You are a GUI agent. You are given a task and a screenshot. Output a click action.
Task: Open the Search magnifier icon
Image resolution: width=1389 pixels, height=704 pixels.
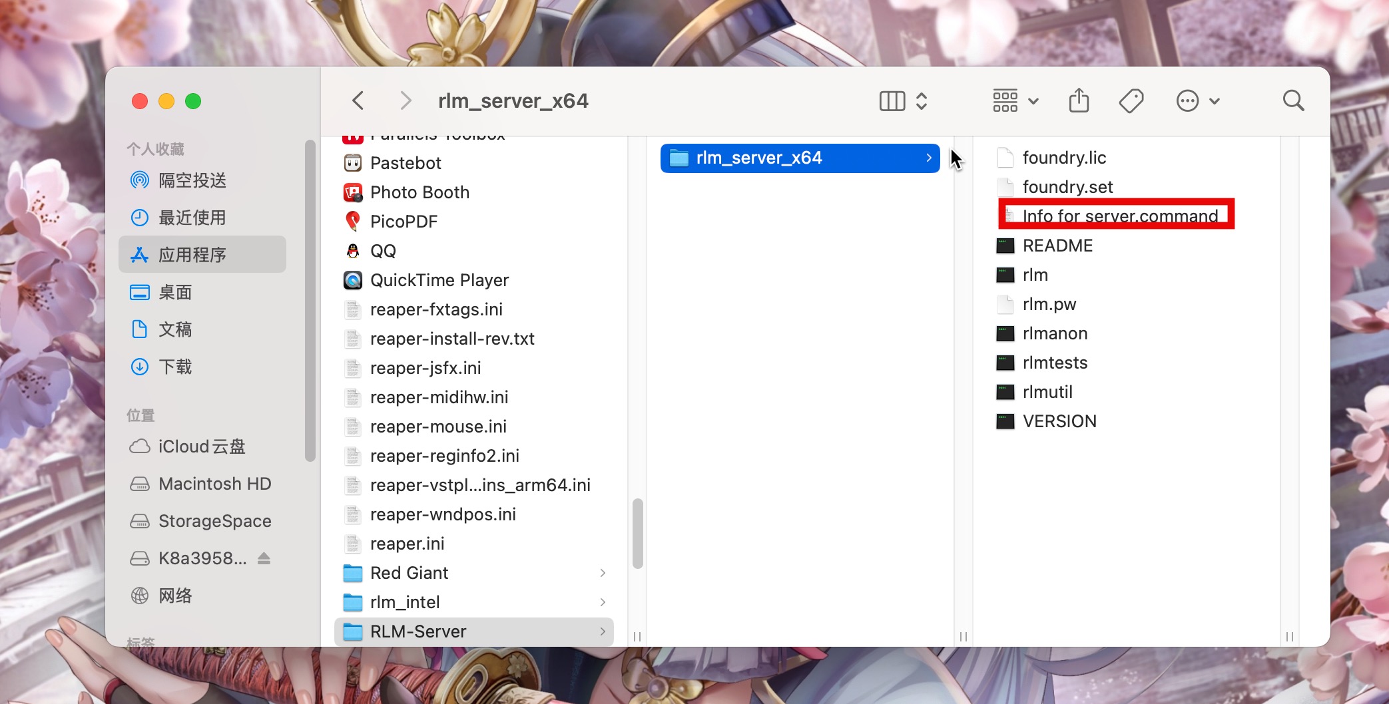[x=1293, y=101]
